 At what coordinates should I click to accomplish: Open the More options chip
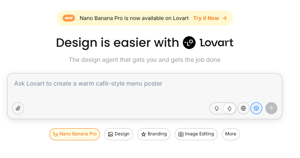[x=231, y=134]
